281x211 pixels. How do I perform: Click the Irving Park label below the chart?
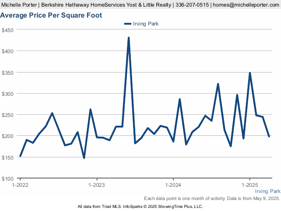coord(268,191)
